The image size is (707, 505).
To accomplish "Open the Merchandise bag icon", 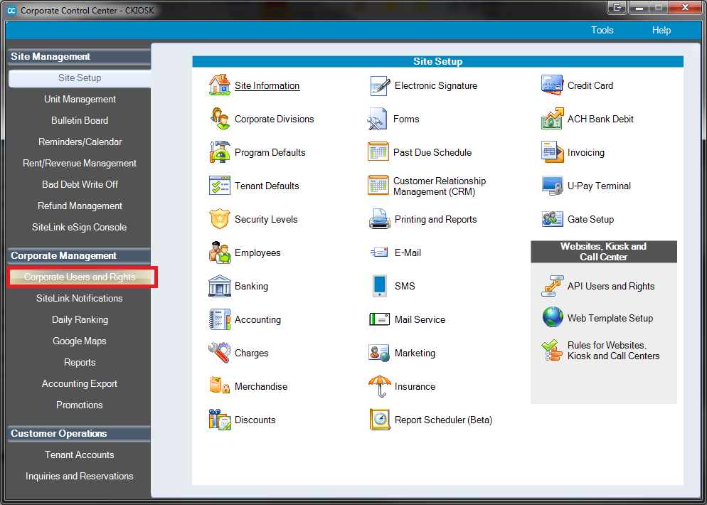I will (220, 386).
